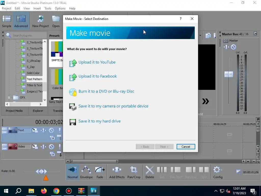Select the Envelope tool
The height and width of the screenshot is (196, 261).
86,172
